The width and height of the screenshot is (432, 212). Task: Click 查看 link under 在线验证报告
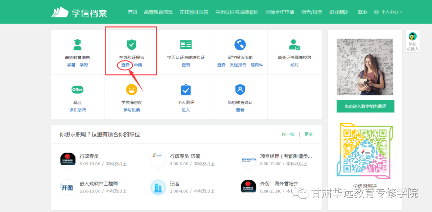click(x=126, y=65)
